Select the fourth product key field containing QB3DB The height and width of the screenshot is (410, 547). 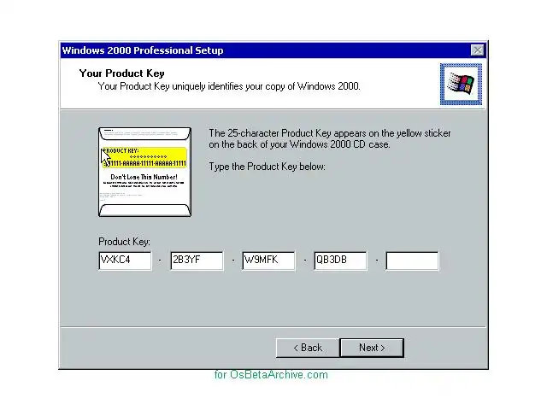coord(340,261)
